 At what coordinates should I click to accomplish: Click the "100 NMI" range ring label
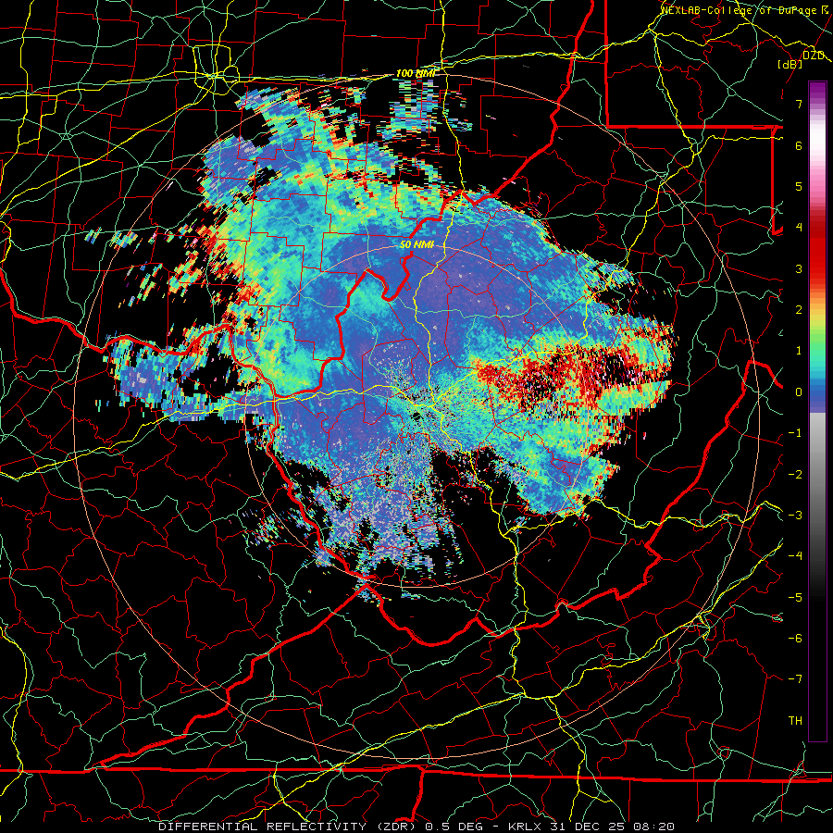pyautogui.click(x=416, y=73)
